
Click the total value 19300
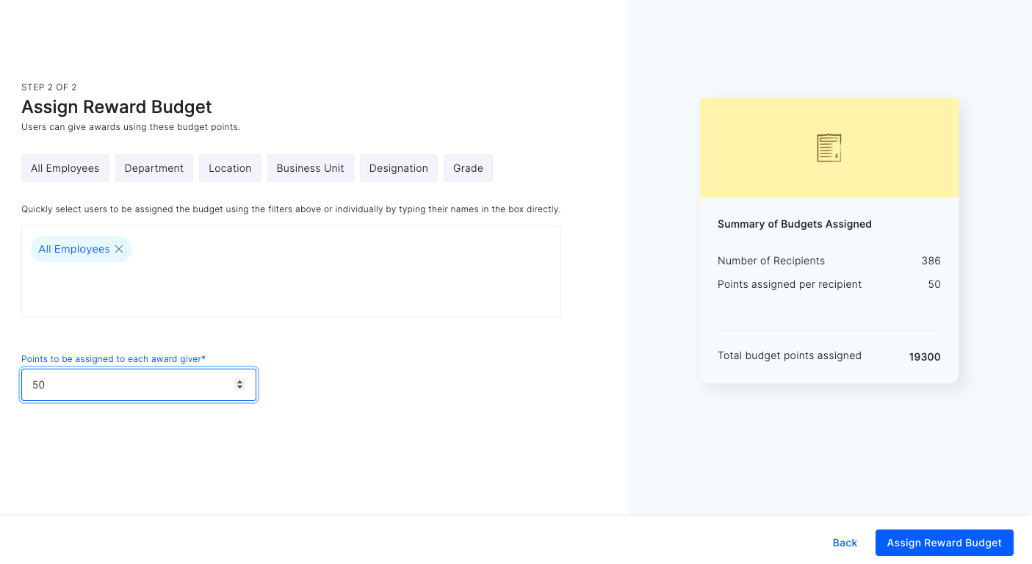click(x=925, y=357)
